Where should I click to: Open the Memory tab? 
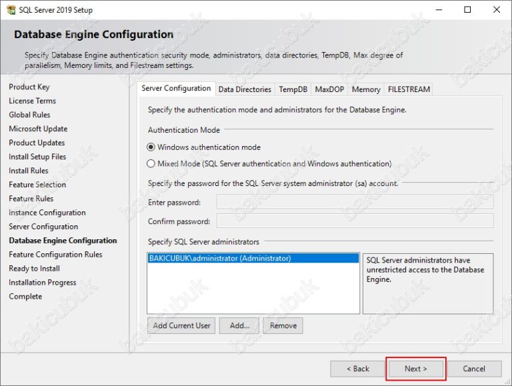(366, 89)
